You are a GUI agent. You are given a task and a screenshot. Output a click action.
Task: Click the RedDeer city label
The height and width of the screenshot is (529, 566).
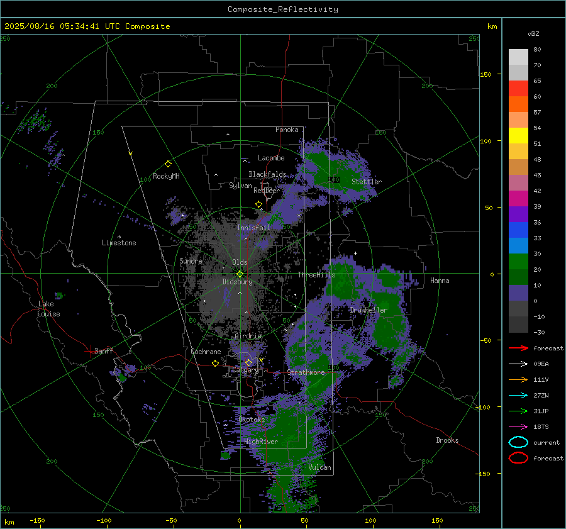click(x=267, y=191)
